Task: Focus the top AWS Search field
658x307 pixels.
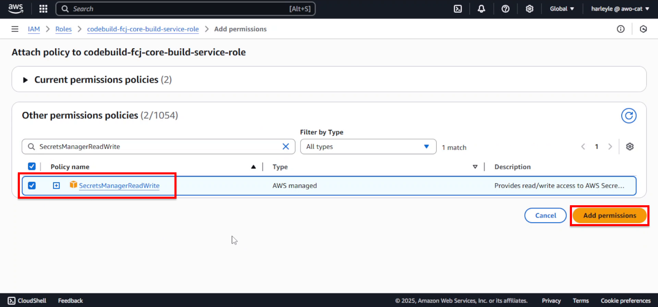Action: pos(185,9)
